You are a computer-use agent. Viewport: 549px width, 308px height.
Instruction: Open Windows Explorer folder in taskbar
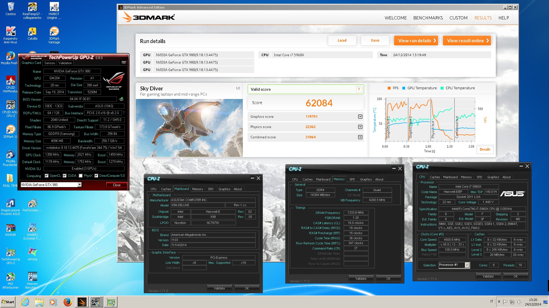(39, 302)
